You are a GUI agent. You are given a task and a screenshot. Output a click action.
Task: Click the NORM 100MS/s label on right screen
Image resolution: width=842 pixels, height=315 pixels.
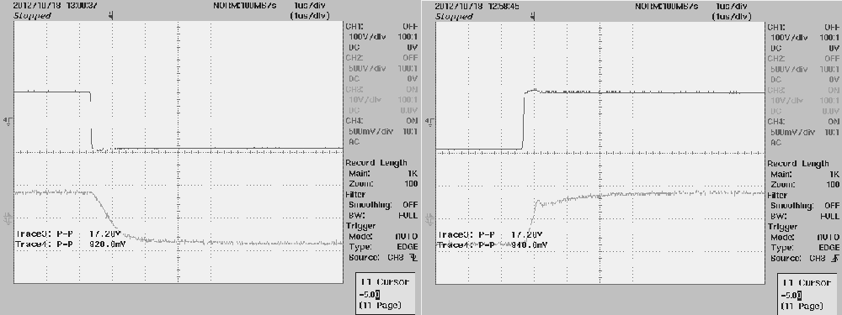click(x=667, y=6)
